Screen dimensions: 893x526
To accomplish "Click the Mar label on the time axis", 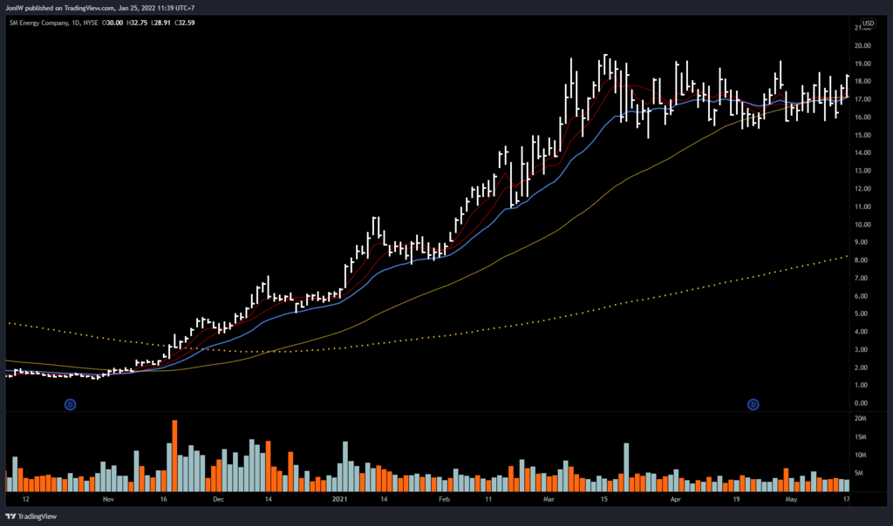I will (x=548, y=501).
